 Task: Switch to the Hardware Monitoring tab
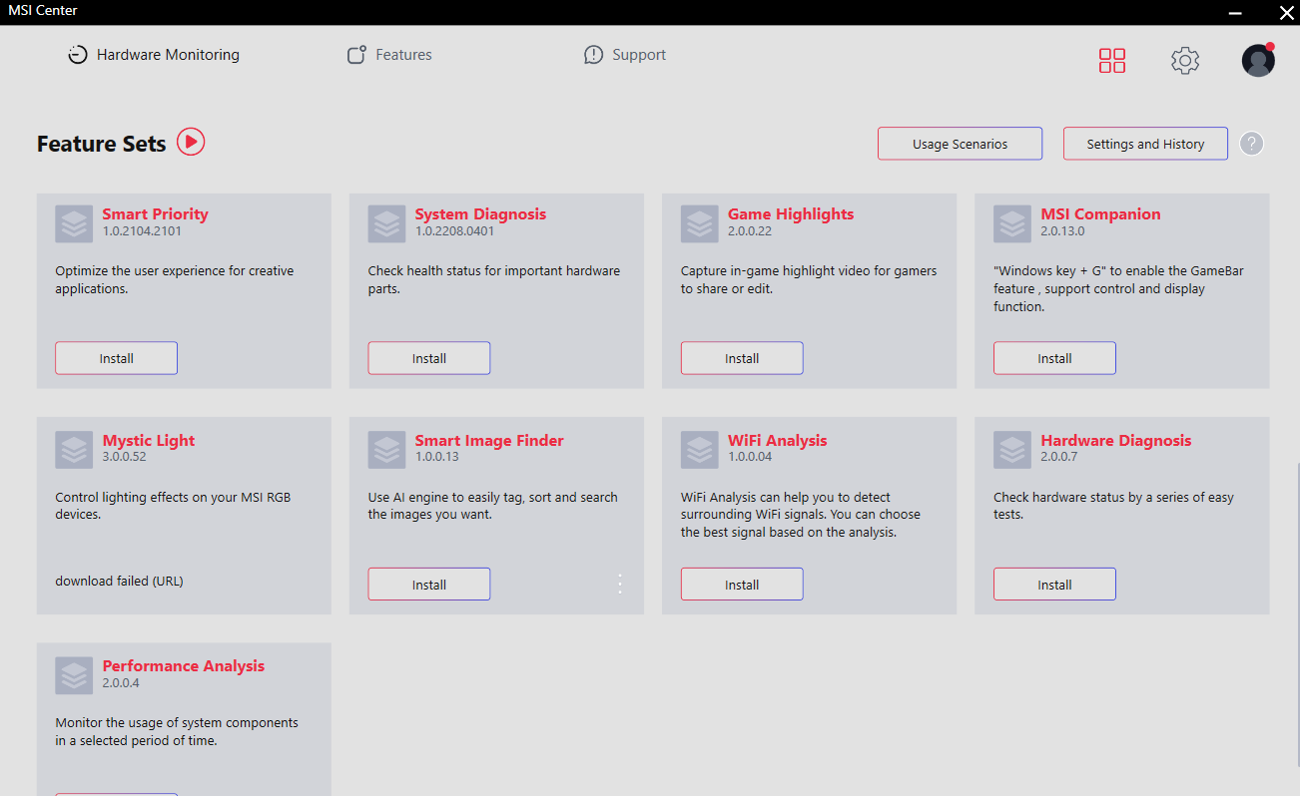154,55
